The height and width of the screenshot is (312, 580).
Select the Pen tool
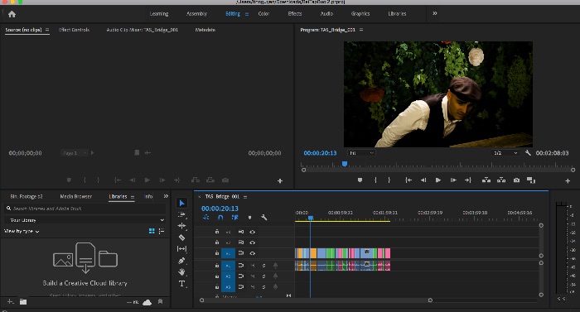(x=181, y=261)
